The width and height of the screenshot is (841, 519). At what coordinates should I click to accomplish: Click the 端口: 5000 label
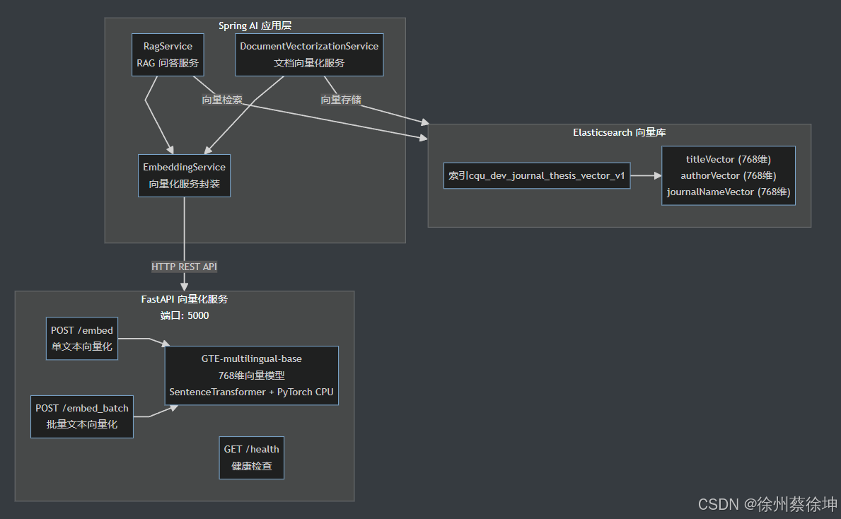tap(185, 315)
